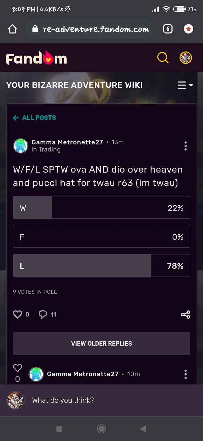Tap the home icon in the browser bar
Image resolution: width=203 pixels, height=441 pixels.
(12, 29)
